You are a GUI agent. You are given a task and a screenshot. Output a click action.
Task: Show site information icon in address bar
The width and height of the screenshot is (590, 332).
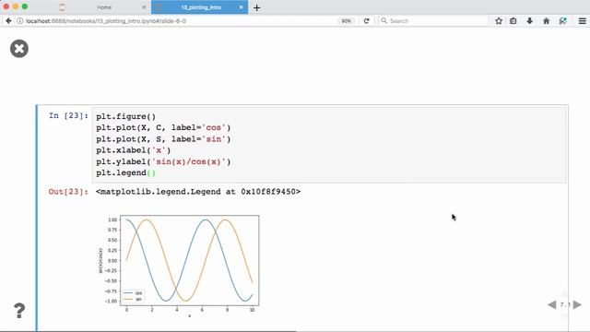click(19, 21)
